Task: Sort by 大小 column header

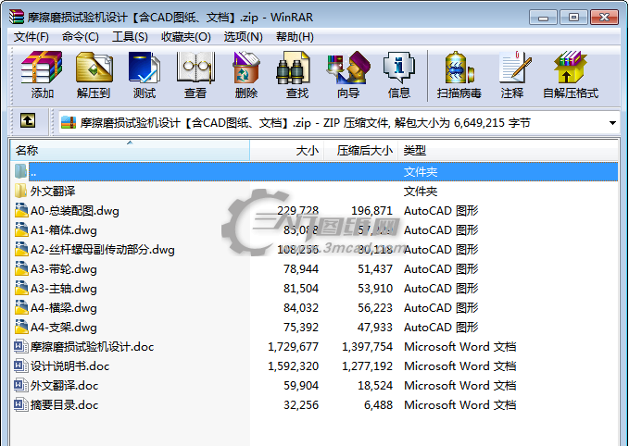Action: [x=286, y=150]
